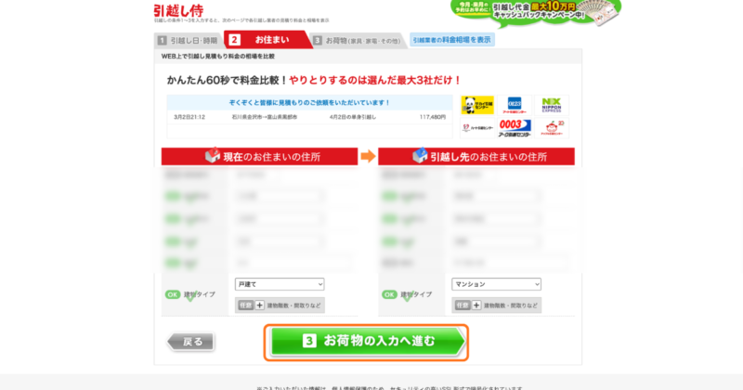Open the 料金相場を表示 price link
This screenshot has width=743, height=390.
tap(451, 39)
